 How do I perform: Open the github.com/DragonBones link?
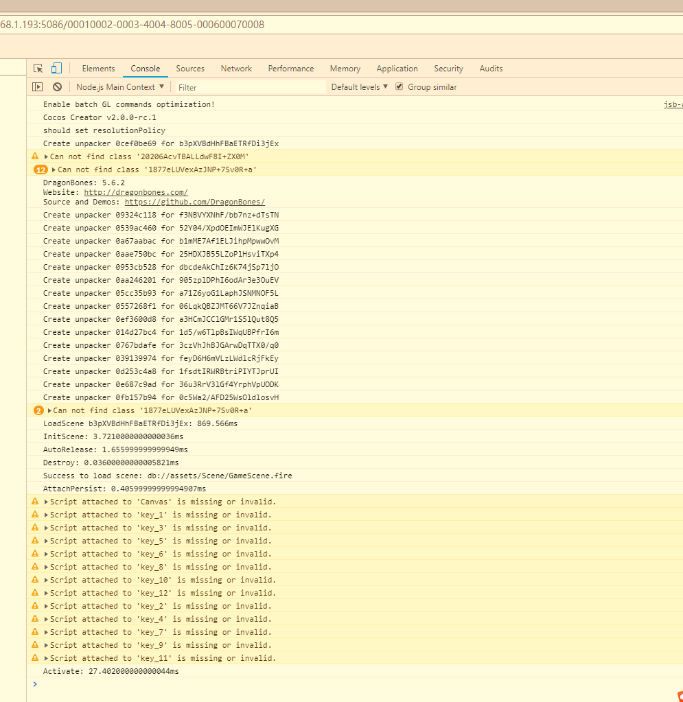tap(195, 202)
